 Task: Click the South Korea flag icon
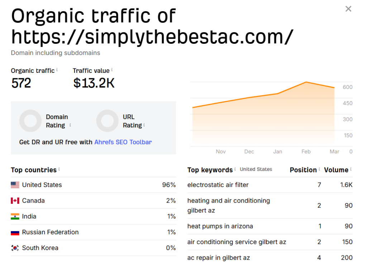15,248
